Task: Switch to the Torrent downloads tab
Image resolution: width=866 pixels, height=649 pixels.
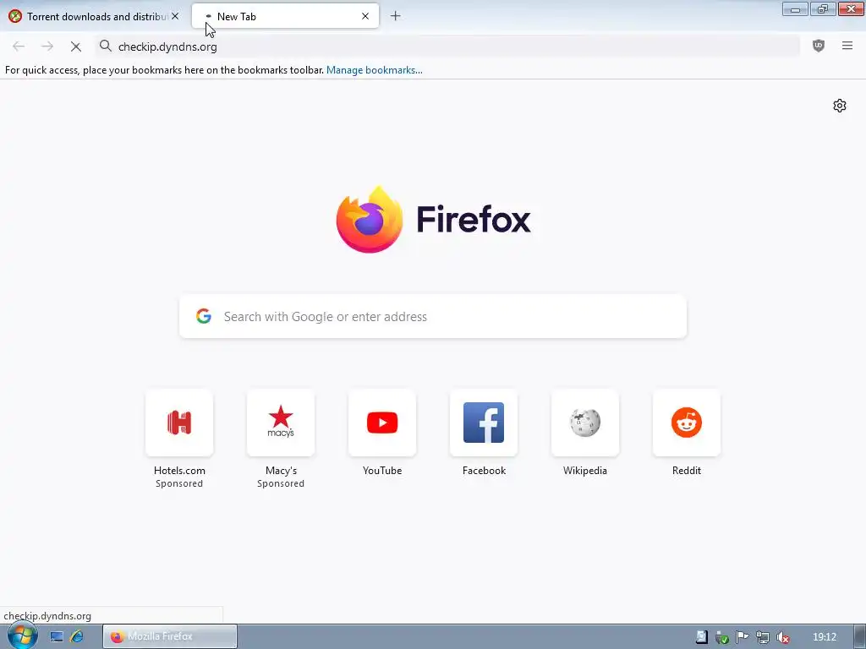Action: [x=94, y=17]
